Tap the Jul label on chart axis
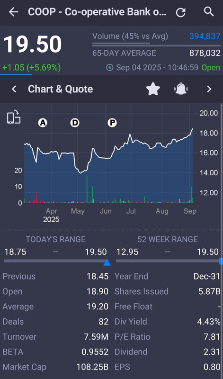This screenshot has height=379, width=223. 131,211
